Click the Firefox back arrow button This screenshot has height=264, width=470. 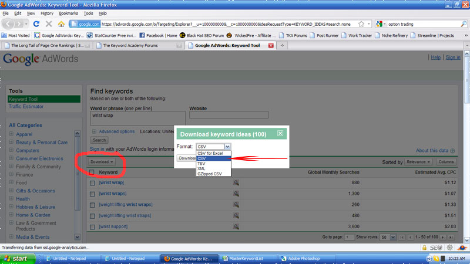[x=8, y=23]
